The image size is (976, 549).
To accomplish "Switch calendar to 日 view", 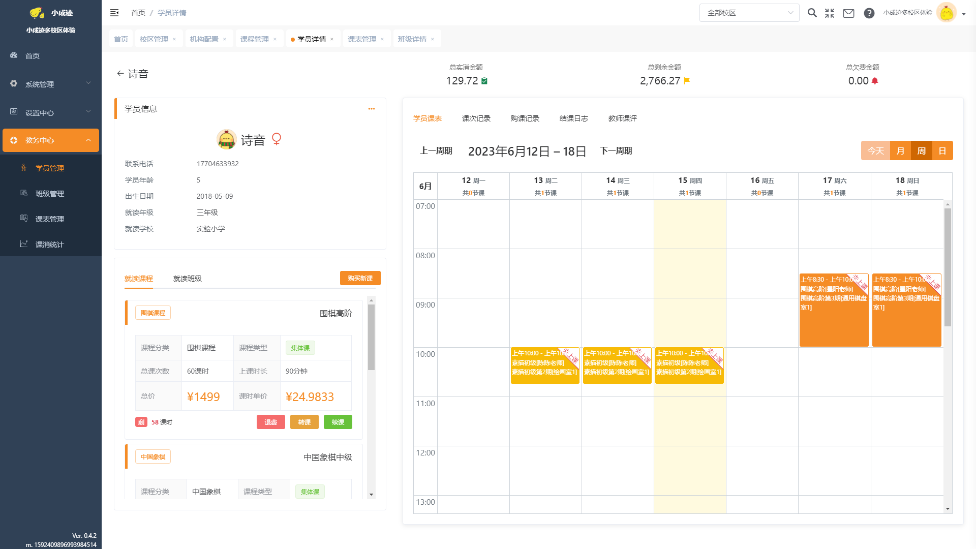I will pyautogui.click(x=942, y=151).
